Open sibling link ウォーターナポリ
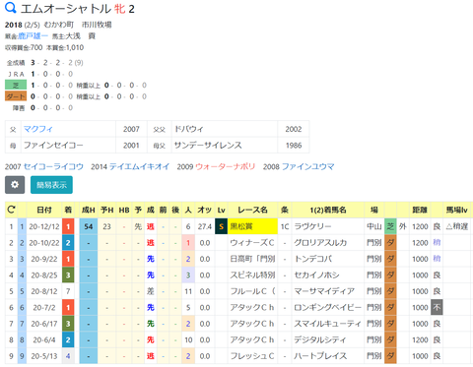The width and height of the screenshot is (473, 367). [226, 166]
